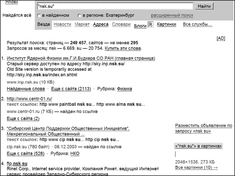The width and height of the screenshot is (235, 176).
Task: Open result Институт Ядерной Физики им. Будкера
Action: 81,58
